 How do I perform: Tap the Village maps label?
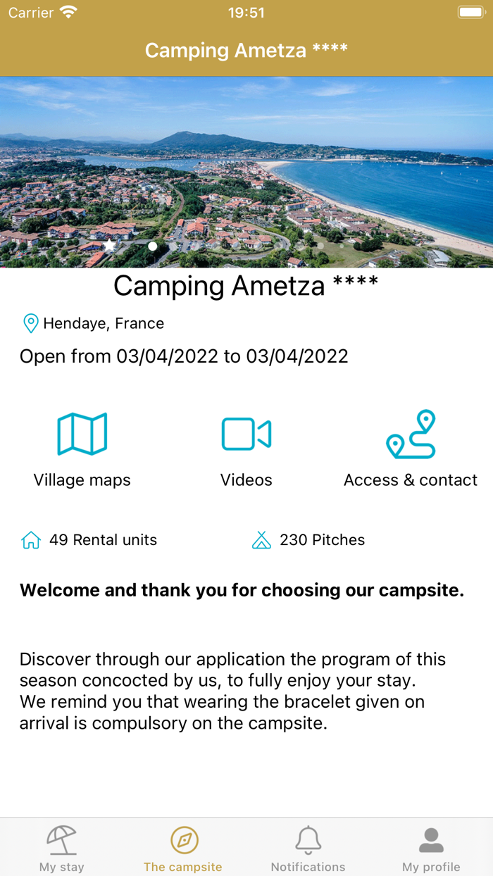click(x=82, y=480)
